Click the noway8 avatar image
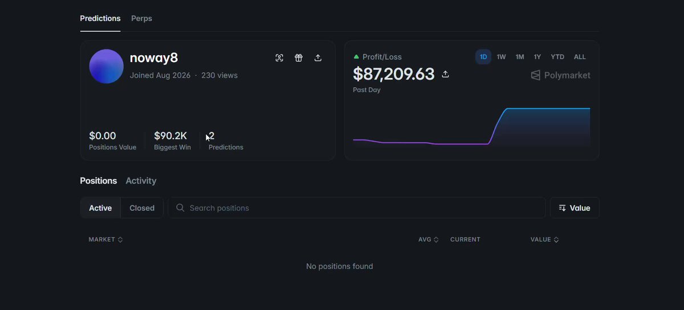684x310 pixels. (x=107, y=66)
